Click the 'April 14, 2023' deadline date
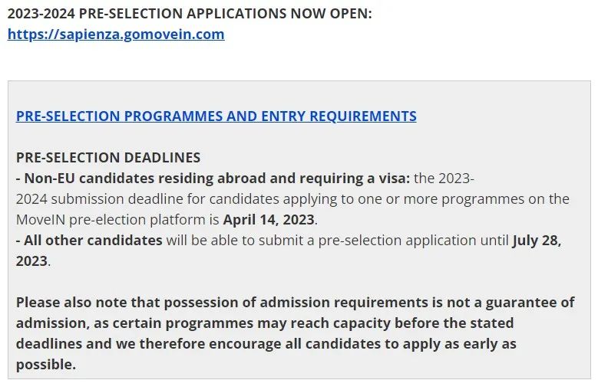The height and width of the screenshot is (390, 598). tap(269, 220)
